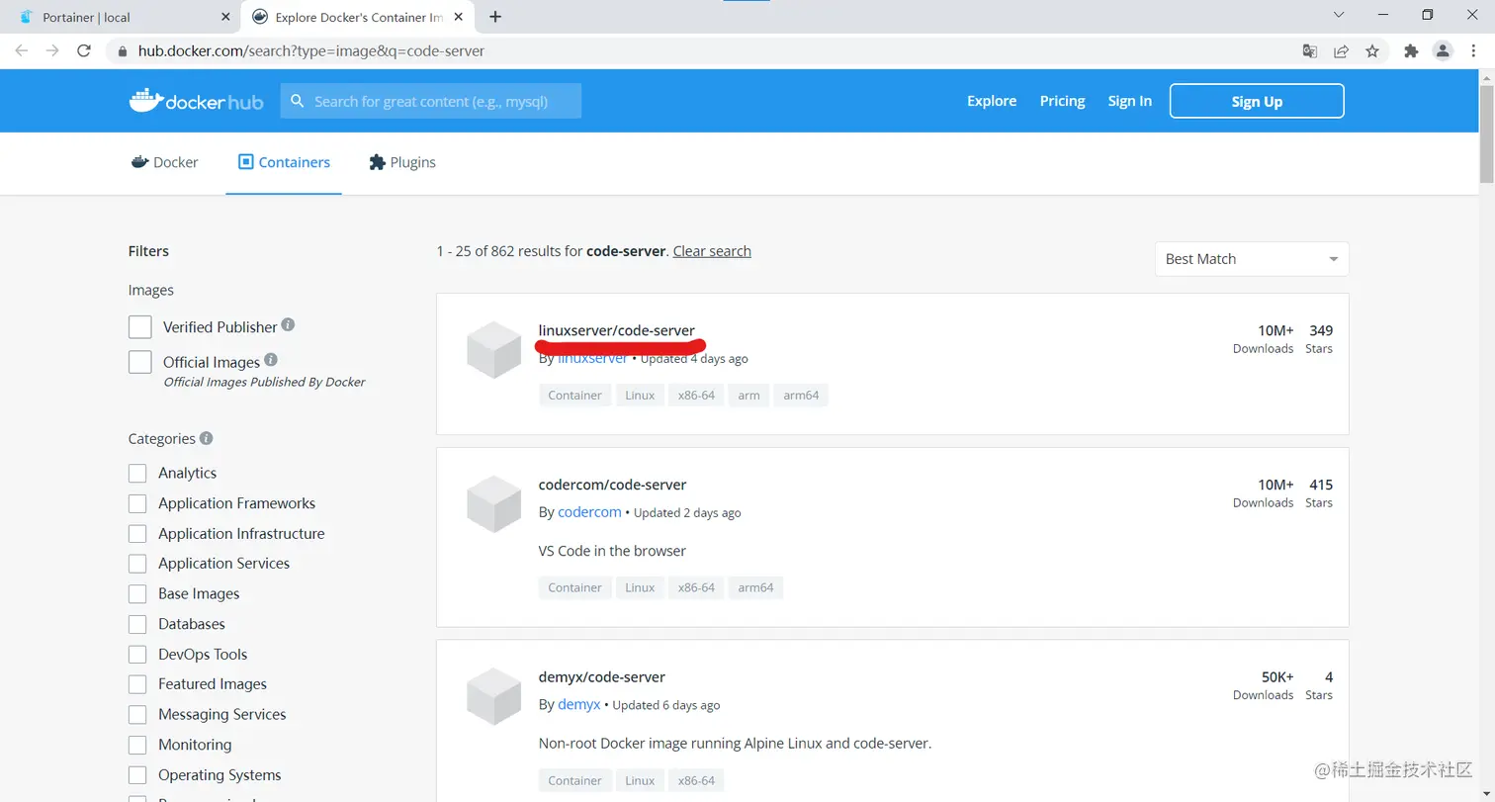Tick the Monitoring category checkbox

click(137, 745)
